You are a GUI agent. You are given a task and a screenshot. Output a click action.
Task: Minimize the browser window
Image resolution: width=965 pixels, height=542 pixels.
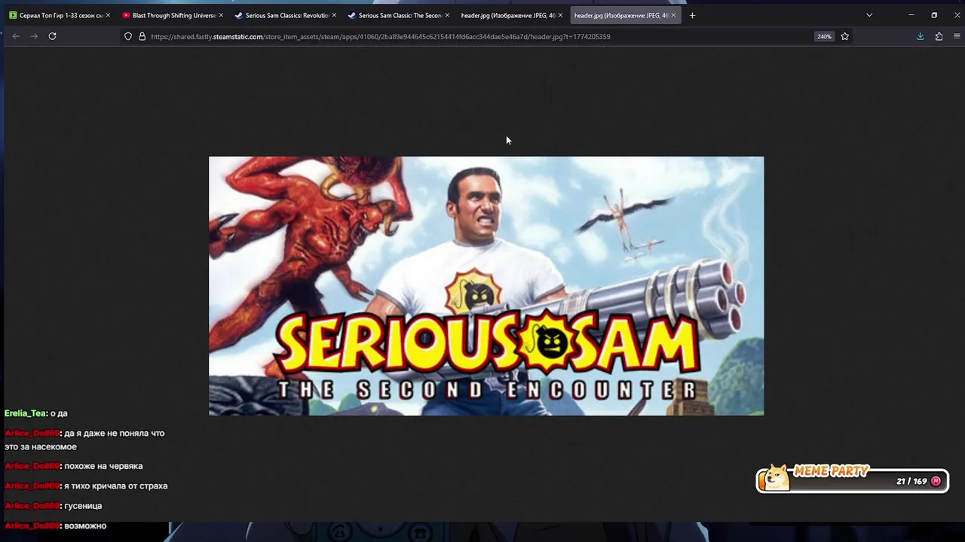(911, 15)
